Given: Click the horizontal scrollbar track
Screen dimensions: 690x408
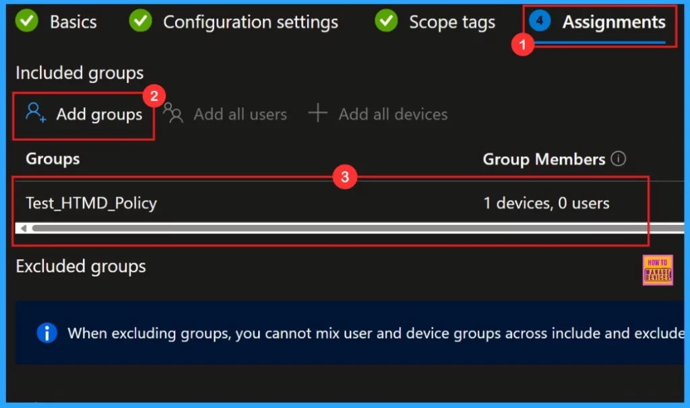Looking at the screenshot, I should (x=357, y=228).
